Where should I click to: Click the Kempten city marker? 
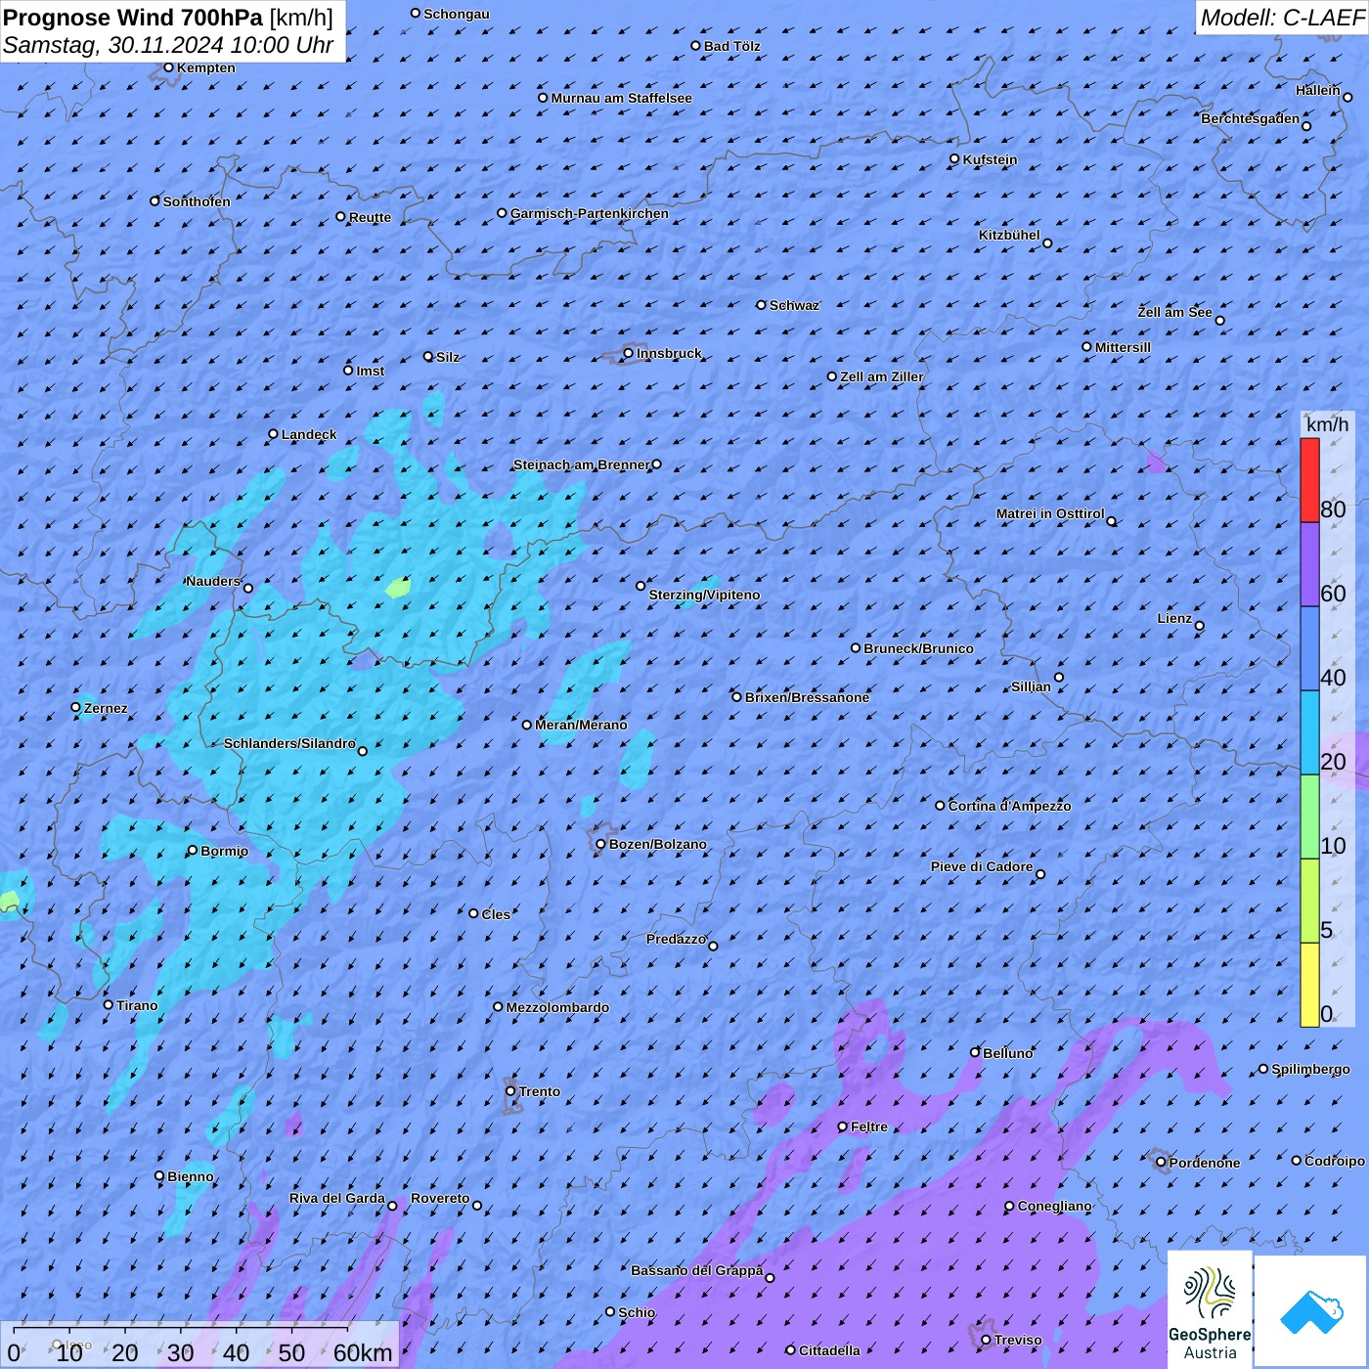point(169,67)
